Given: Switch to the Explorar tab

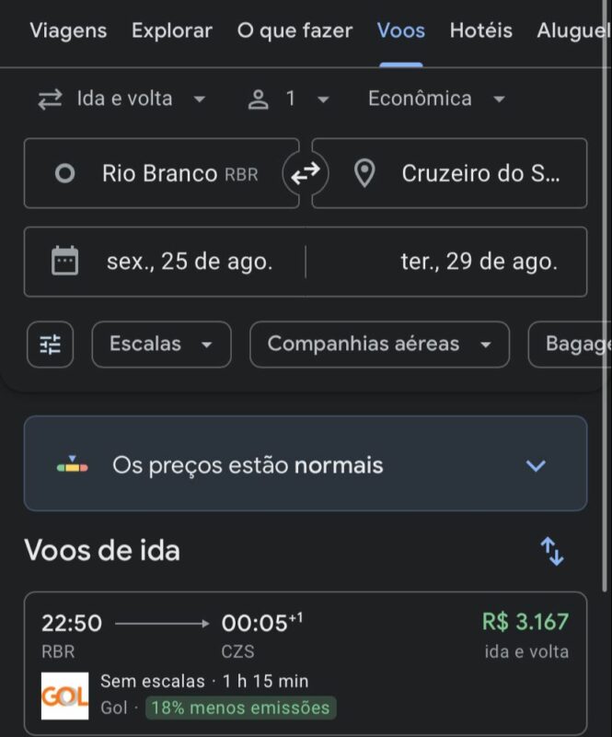Looking at the screenshot, I should pos(172,31).
